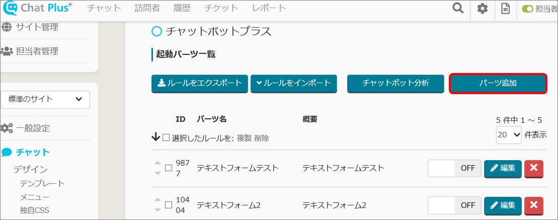Open 訪問者 top menu
Screen dimensions: 558x220
pyautogui.click(x=147, y=8)
